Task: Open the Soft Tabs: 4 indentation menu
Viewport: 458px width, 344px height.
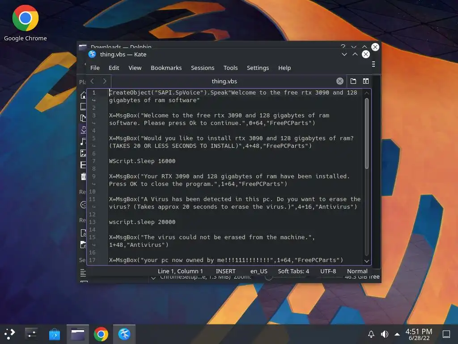Action: [x=293, y=271]
